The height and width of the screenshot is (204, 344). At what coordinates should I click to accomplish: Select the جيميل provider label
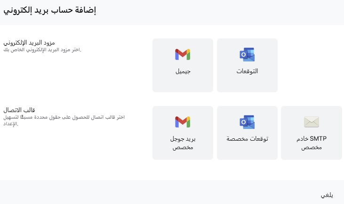183,72
